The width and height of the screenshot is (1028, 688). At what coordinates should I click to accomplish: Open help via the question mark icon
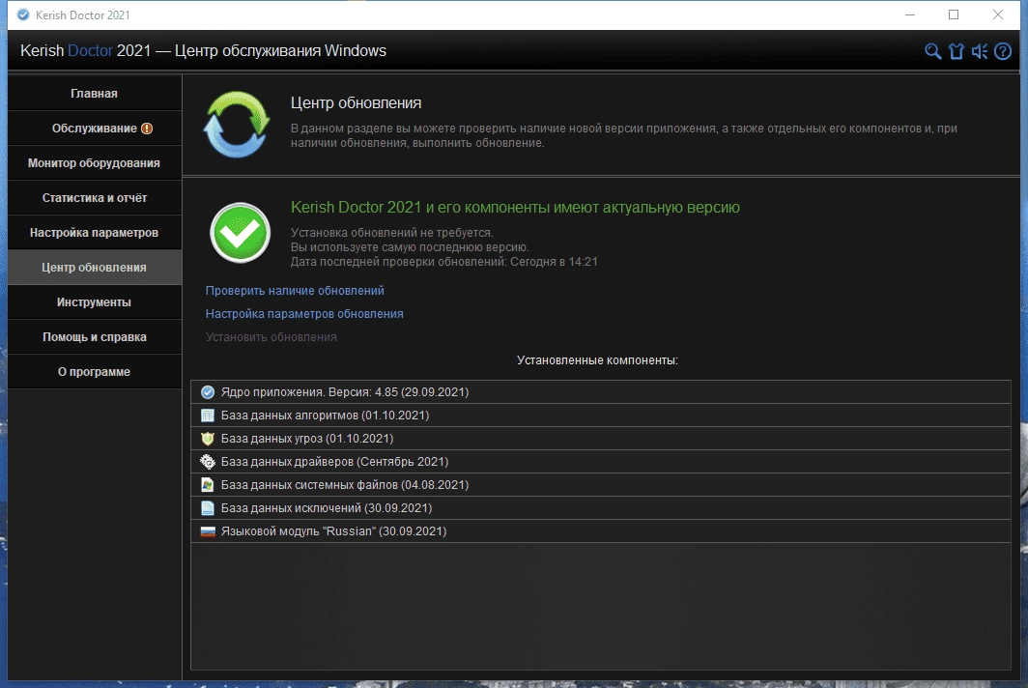1003,51
